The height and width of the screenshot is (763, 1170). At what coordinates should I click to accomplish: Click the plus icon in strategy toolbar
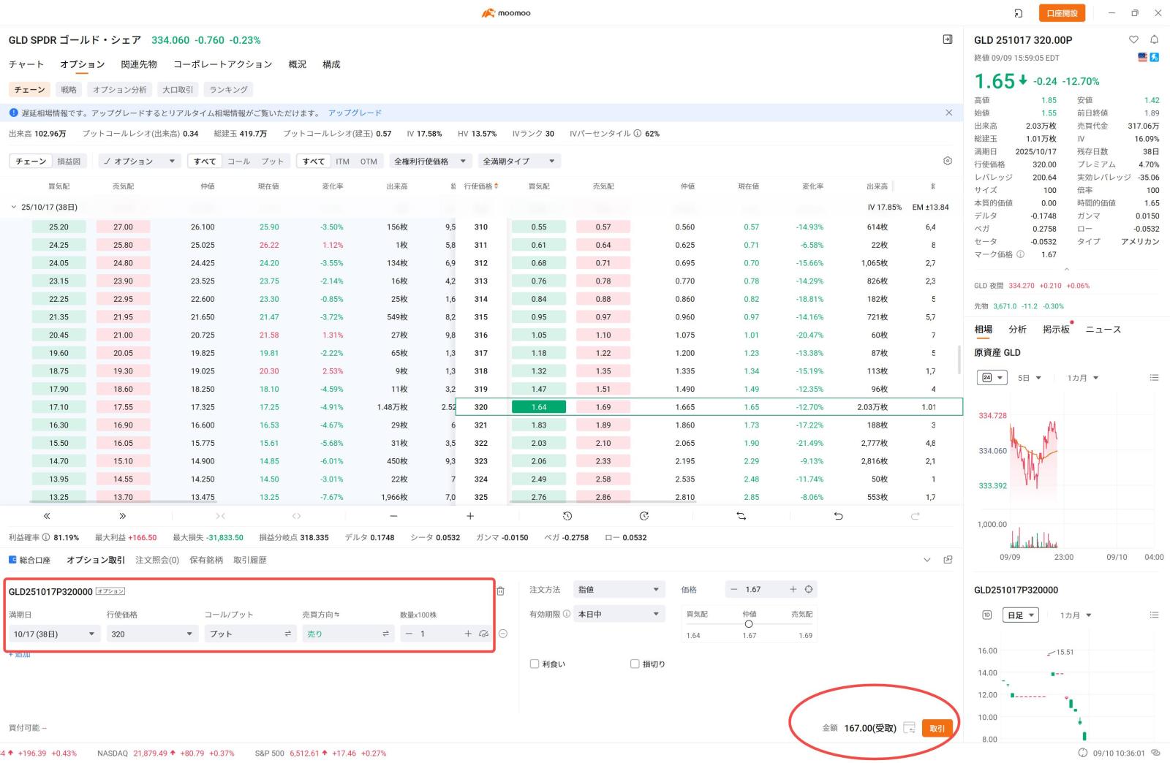470,516
